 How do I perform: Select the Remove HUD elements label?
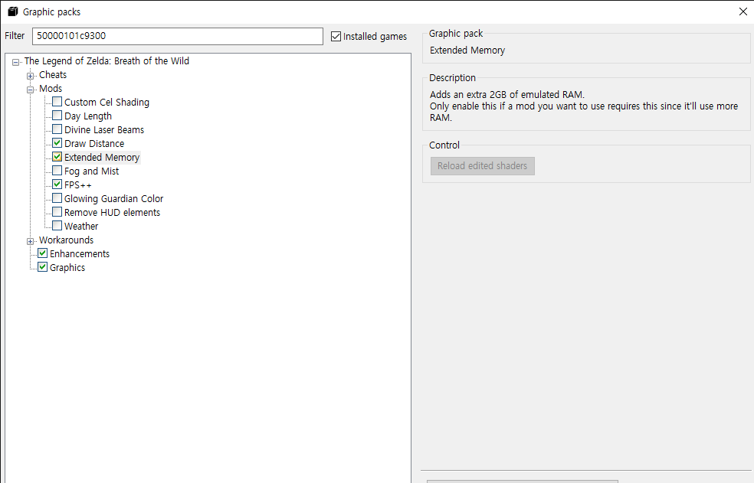(112, 213)
